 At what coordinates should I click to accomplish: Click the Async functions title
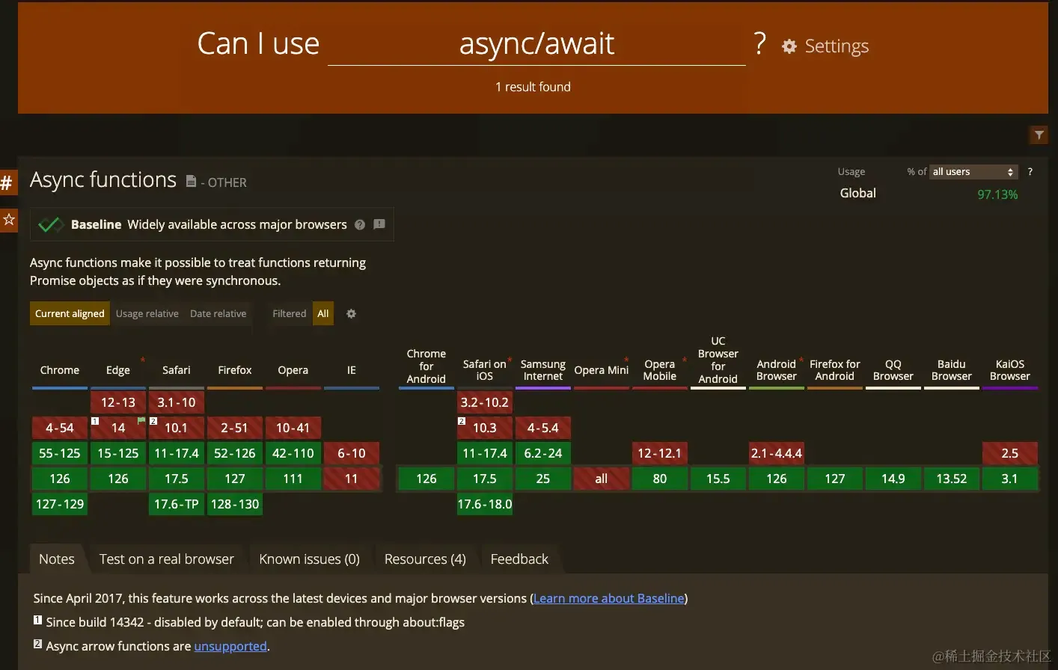103,179
